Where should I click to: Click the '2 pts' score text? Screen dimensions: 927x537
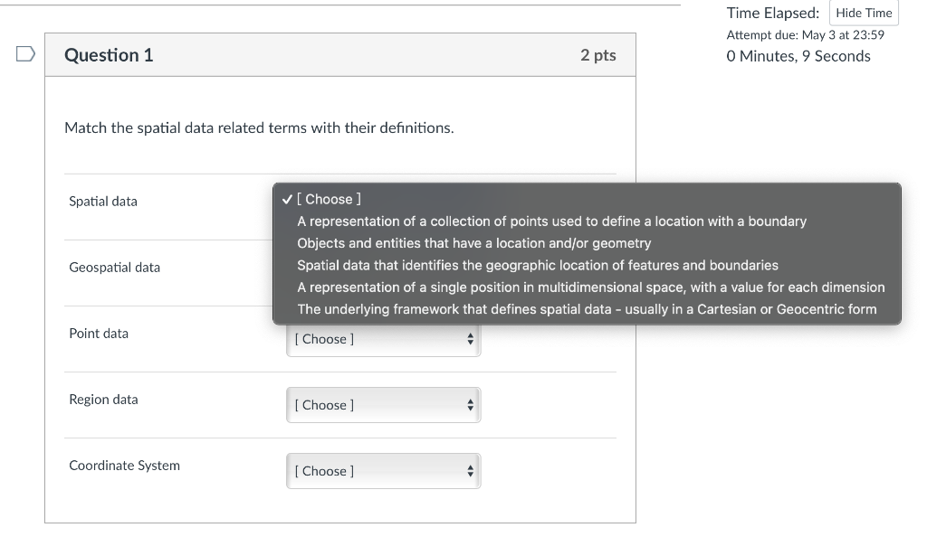598,55
